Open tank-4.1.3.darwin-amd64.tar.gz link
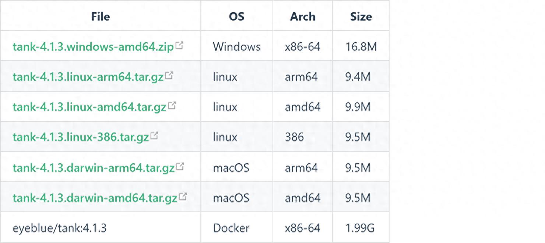The image size is (545, 243). coord(95,198)
